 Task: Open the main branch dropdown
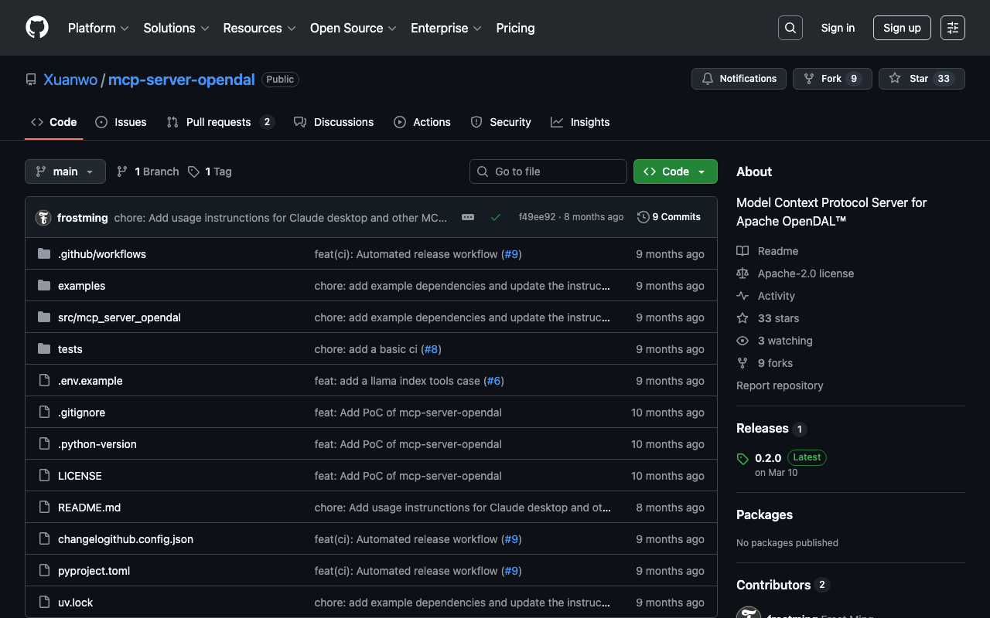point(65,171)
